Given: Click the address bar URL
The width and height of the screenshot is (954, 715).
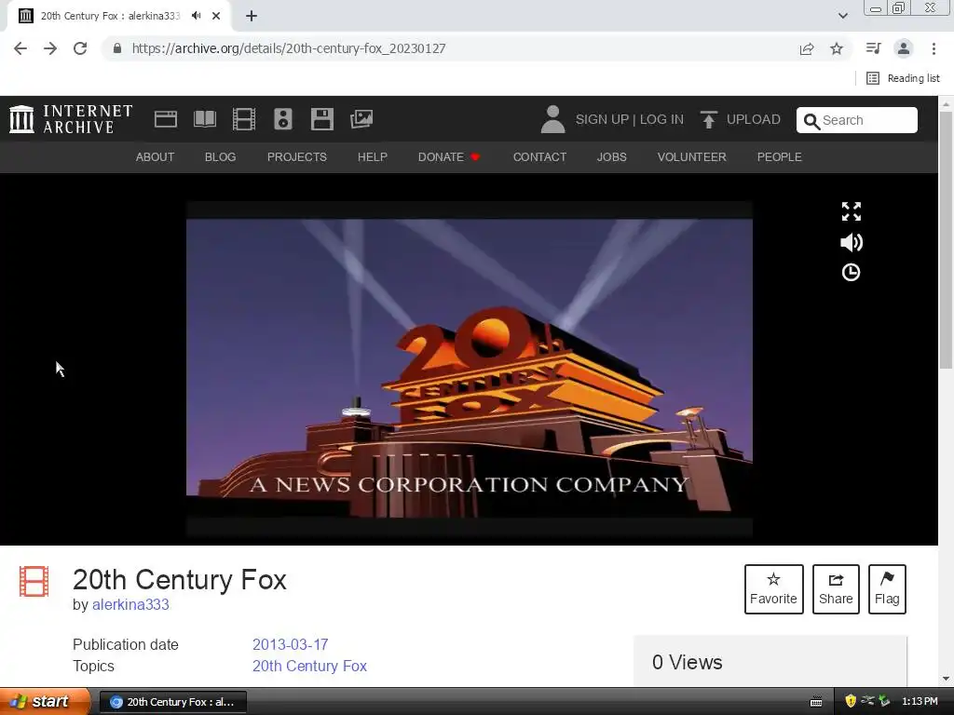Looking at the screenshot, I should click(x=289, y=48).
